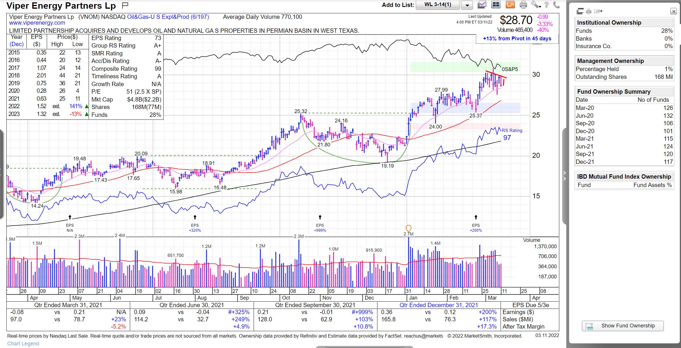This screenshot has height=348, width=681.
Task: Open Oil&Gas-U S Expl&Prod industry group link
Action: 168,17
